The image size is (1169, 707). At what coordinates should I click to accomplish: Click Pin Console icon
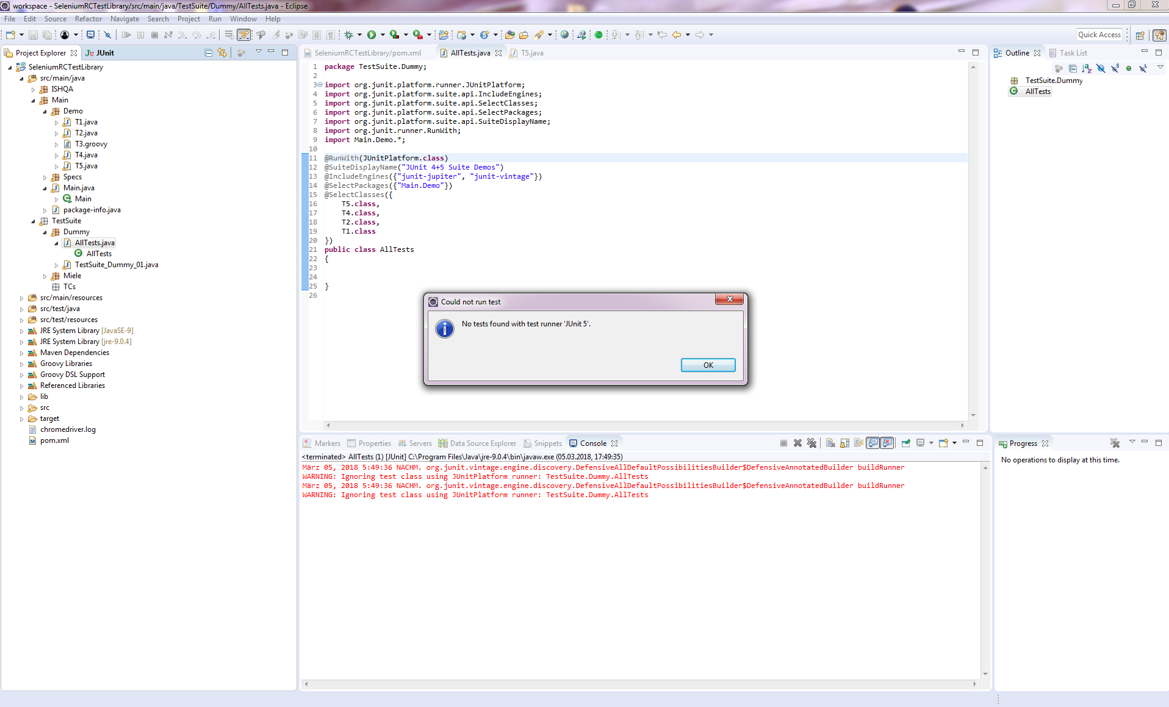(906, 443)
